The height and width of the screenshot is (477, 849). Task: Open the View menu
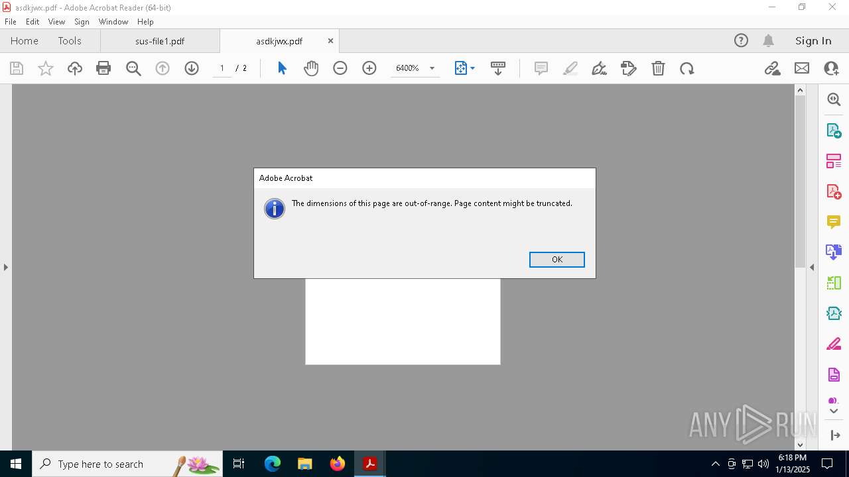tap(56, 22)
